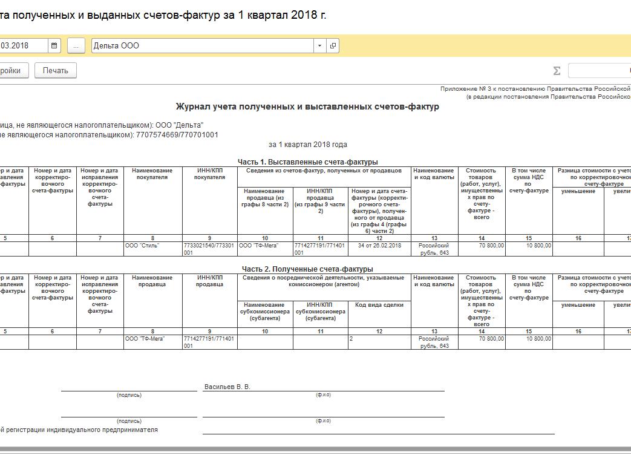Click the sum value field next to sigma
Viewport: 631px width, 458px height.
pos(600,71)
